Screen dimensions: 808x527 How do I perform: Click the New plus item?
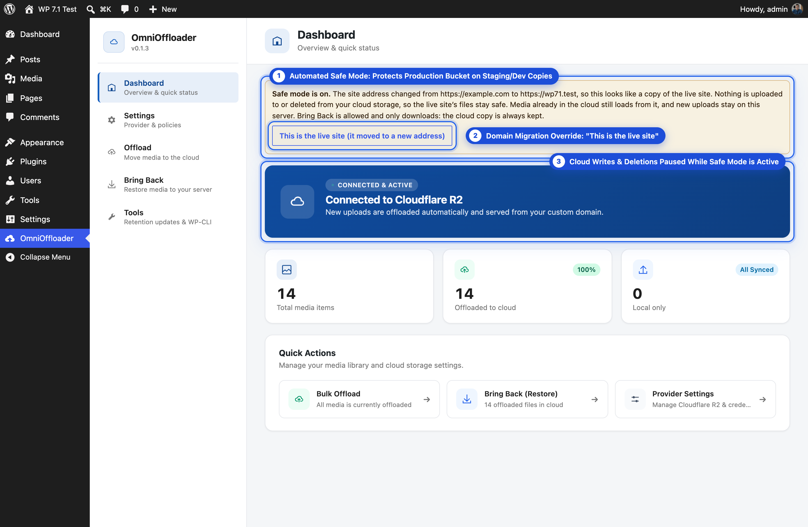point(163,9)
